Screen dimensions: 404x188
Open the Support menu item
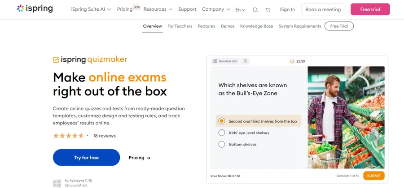pos(187,9)
